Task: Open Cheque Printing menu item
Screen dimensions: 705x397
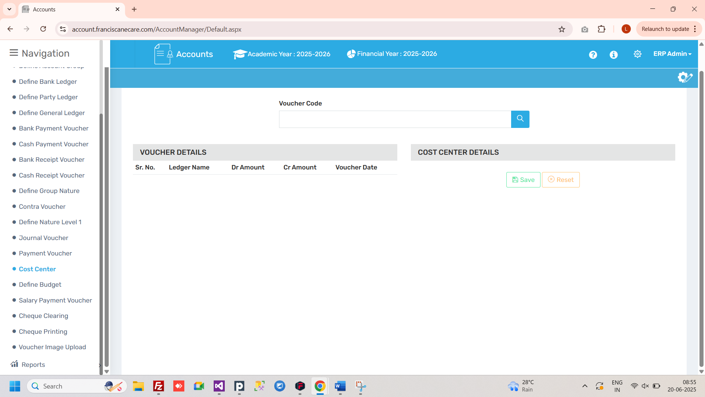Action: (43, 332)
